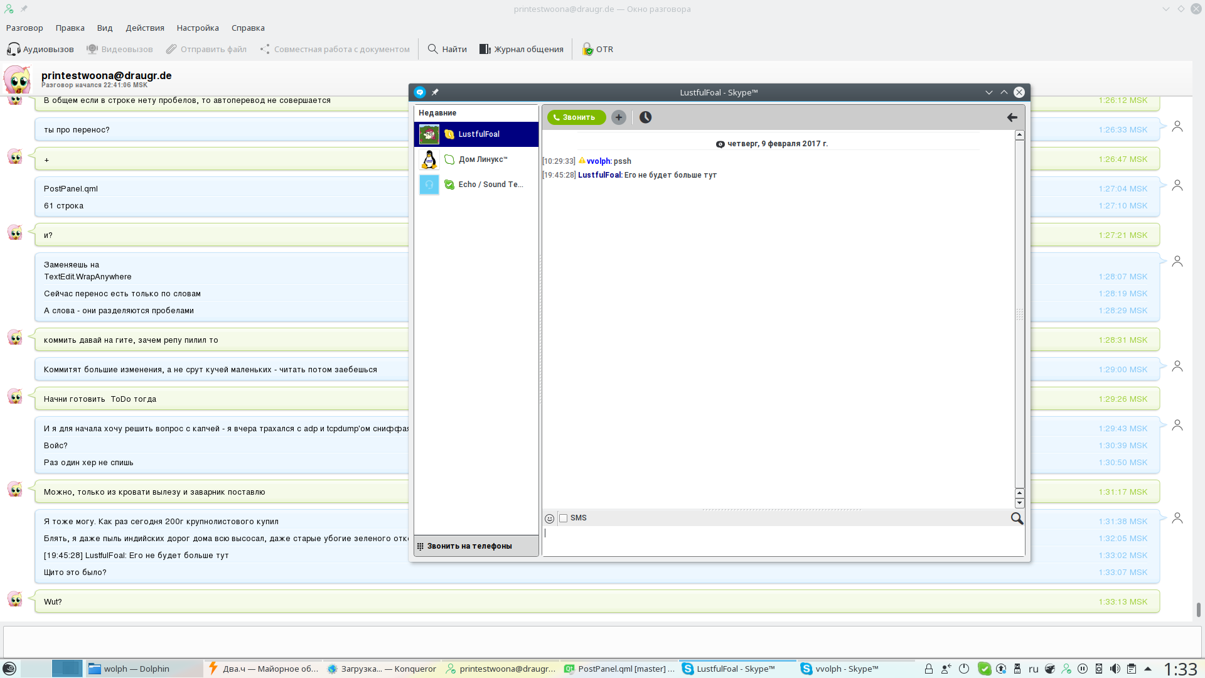Click the volume speaker tray icon

[x=1115, y=669]
